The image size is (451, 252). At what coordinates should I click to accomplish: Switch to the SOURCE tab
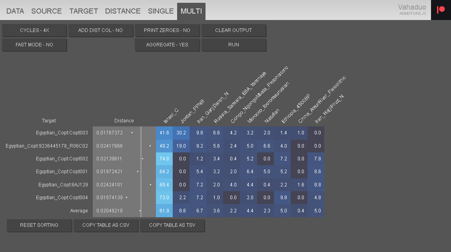click(47, 11)
